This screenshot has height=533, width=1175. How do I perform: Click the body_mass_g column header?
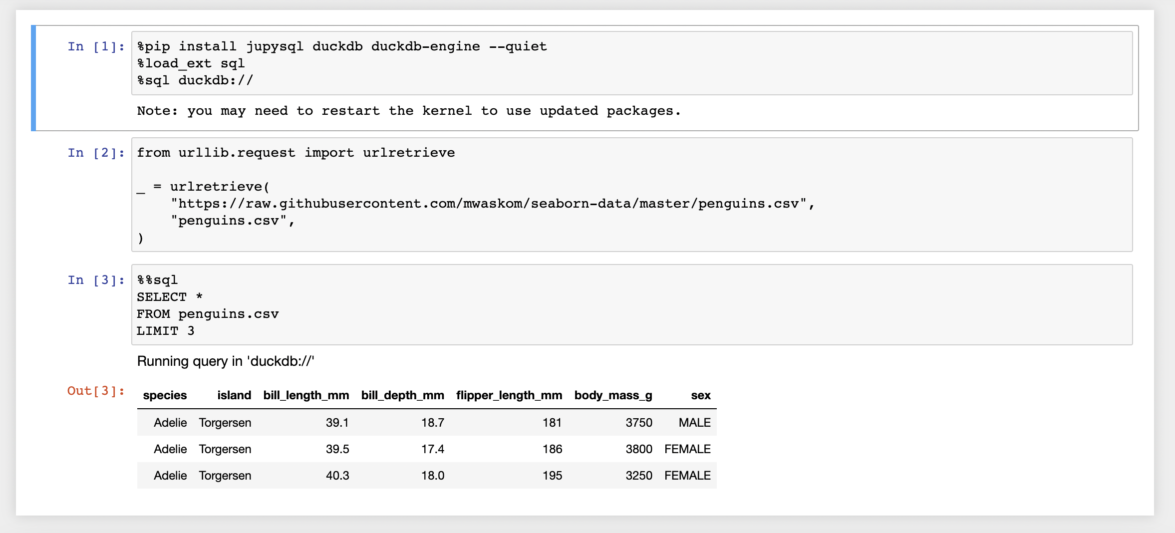coord(613,396)
